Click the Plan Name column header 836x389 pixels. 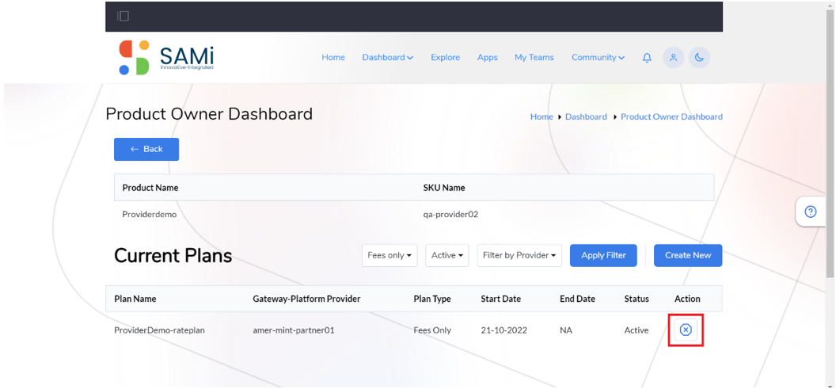[135, 299]
